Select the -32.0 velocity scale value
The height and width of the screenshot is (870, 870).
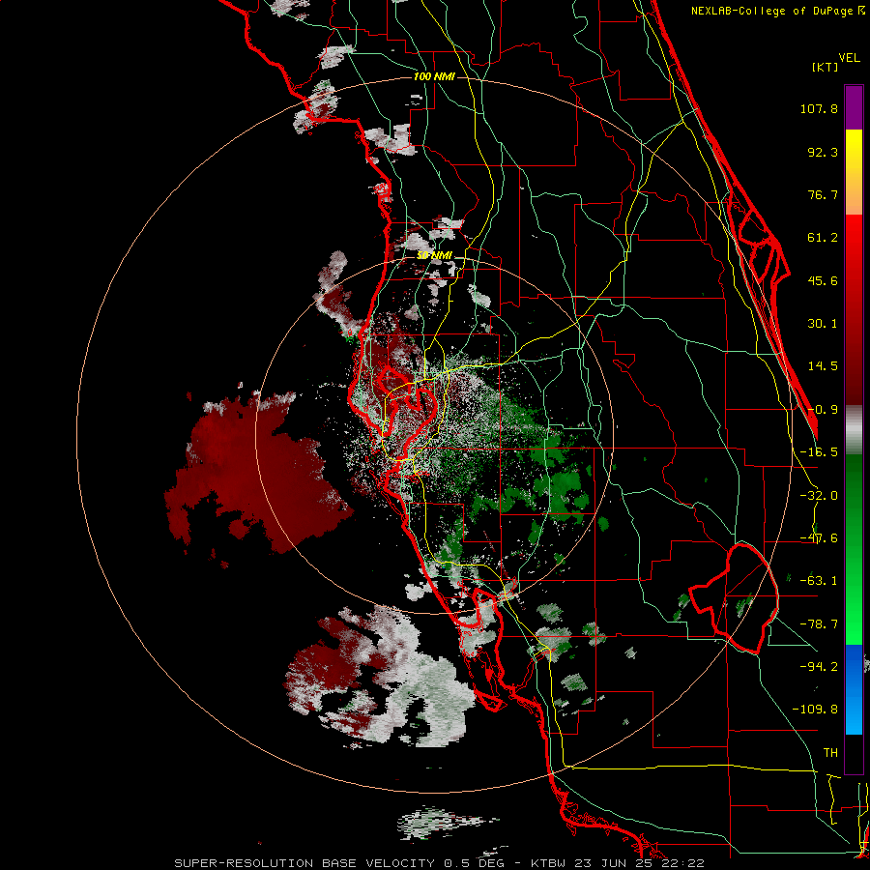(x=819, y=496)
